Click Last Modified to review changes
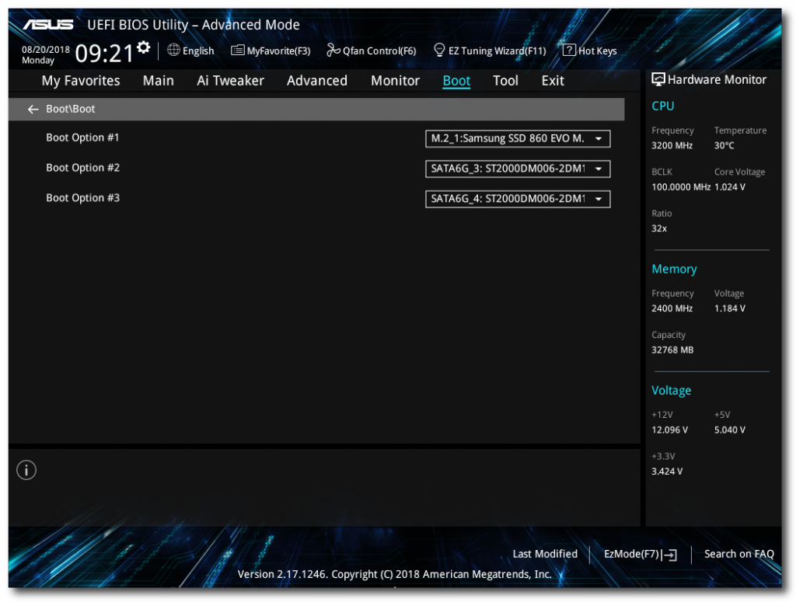The width and height of the screenshot is (796, 602). tap(545, 554)
